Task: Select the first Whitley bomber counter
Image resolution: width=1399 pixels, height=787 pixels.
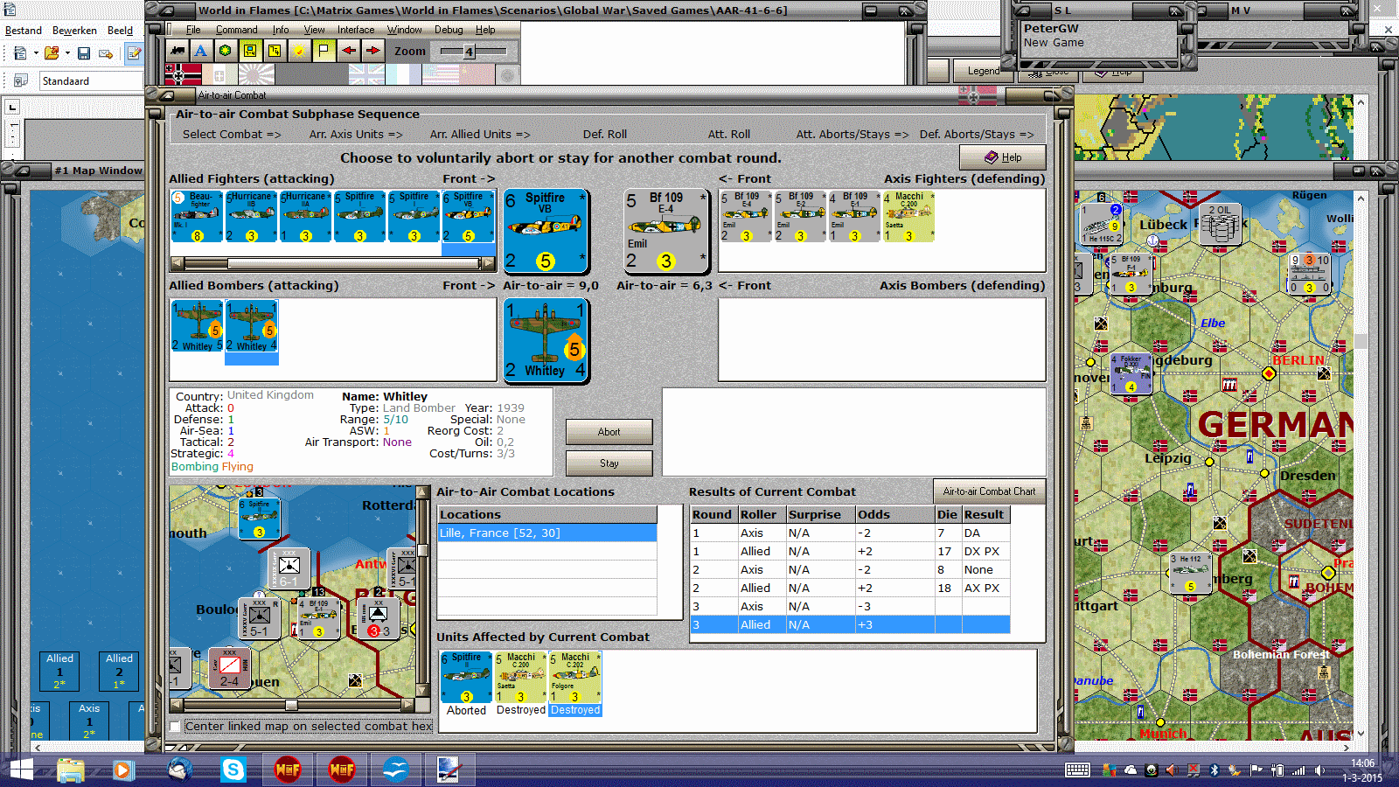Action: [197, 326]
